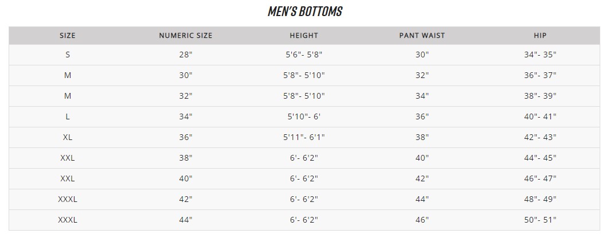
Task: Click the 28" numeric size cell
Action: (x=186, y=55)
